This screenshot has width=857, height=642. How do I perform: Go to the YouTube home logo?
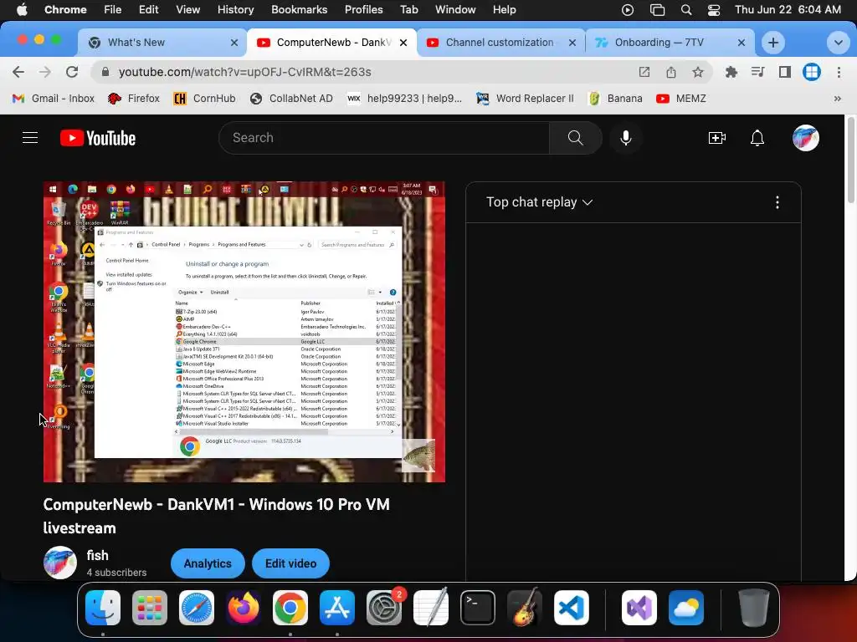(98, 138)
